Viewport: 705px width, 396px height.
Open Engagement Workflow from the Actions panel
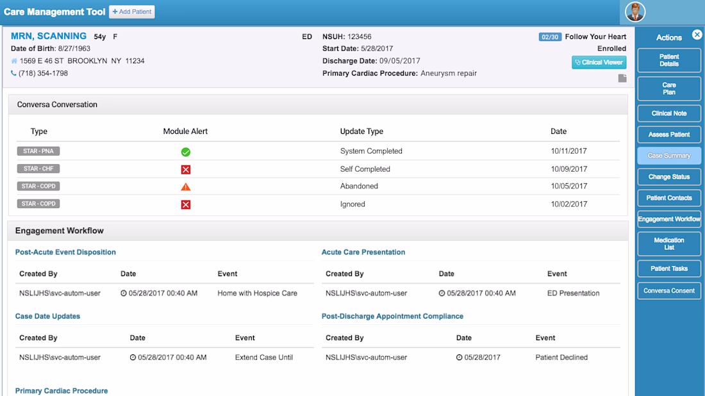(669, 219)
